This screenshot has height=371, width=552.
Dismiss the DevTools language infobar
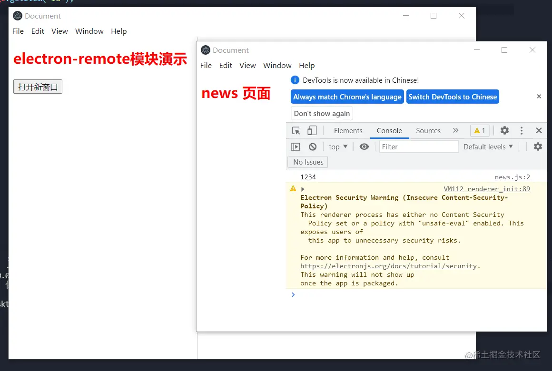click(539, 97)
